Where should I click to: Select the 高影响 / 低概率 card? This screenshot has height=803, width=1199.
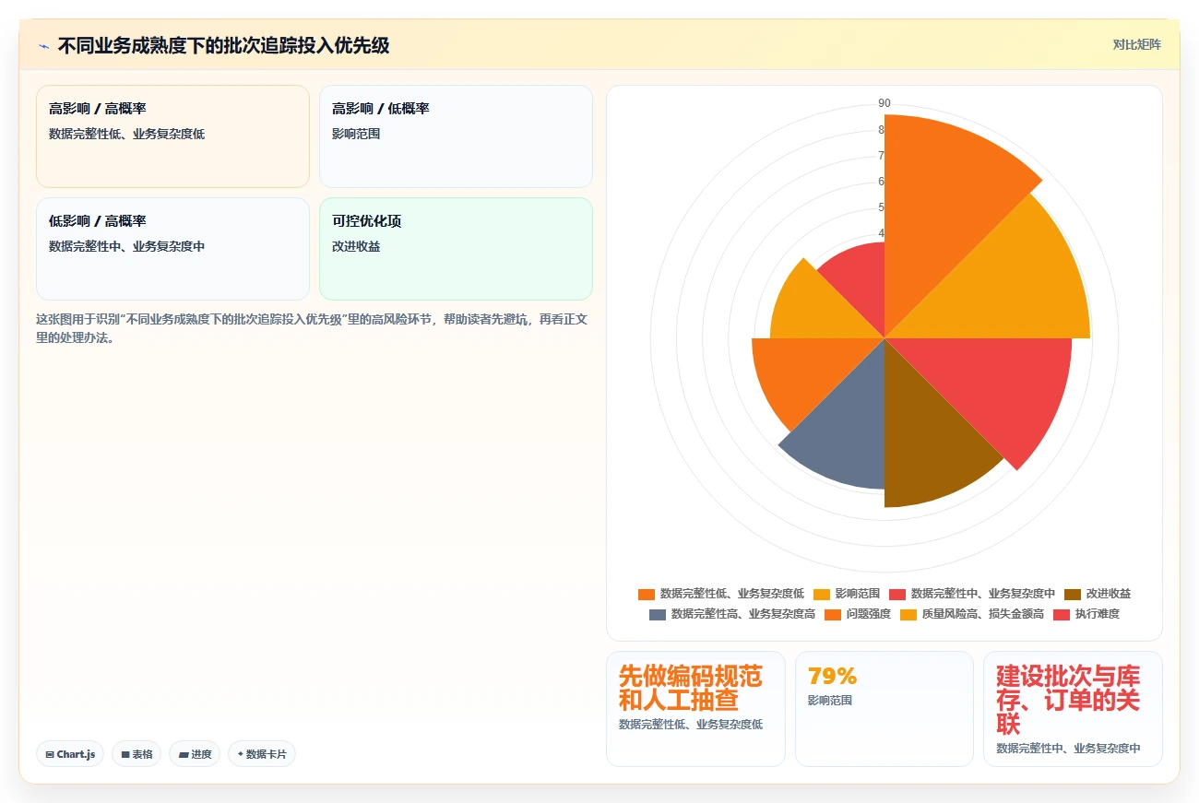tap(456, 136)
